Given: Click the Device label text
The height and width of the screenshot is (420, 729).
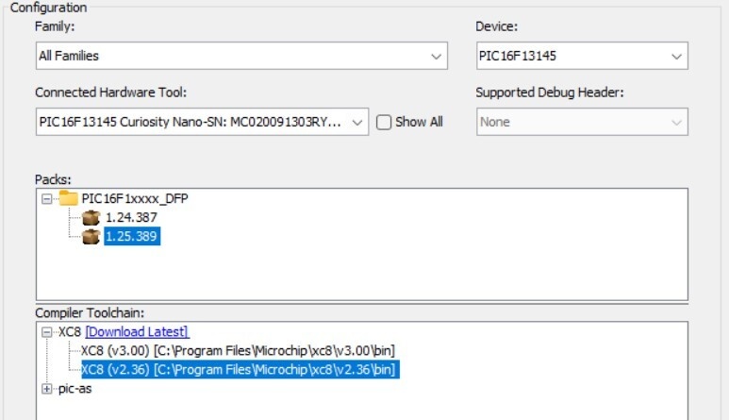Looking at the screenshot, I should click(497, 26).
